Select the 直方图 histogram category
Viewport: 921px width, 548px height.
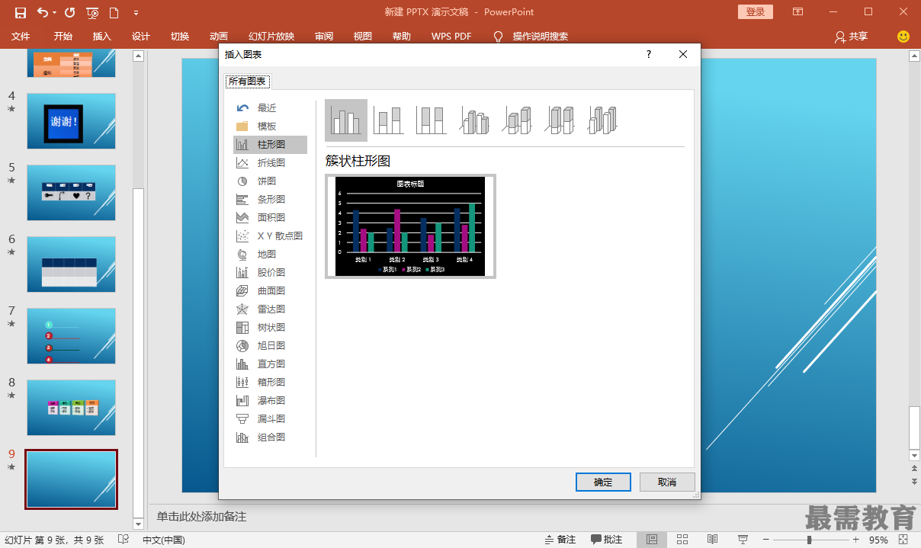270,364
